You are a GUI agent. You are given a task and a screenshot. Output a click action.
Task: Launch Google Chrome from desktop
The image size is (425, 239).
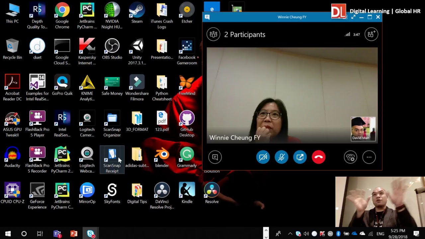[62, 16]
